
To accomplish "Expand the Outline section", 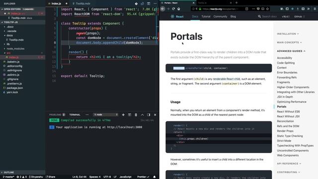I will pyautogui.click(x=9, y=173).
